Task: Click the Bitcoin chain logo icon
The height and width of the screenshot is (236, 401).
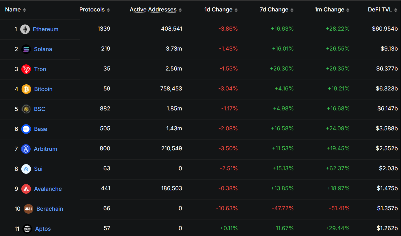Action: click(26, 89)
